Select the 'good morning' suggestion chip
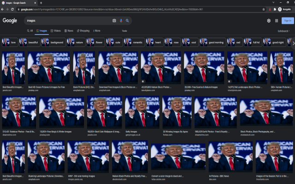This screenshot has width=295, height=184. [213, 42]
